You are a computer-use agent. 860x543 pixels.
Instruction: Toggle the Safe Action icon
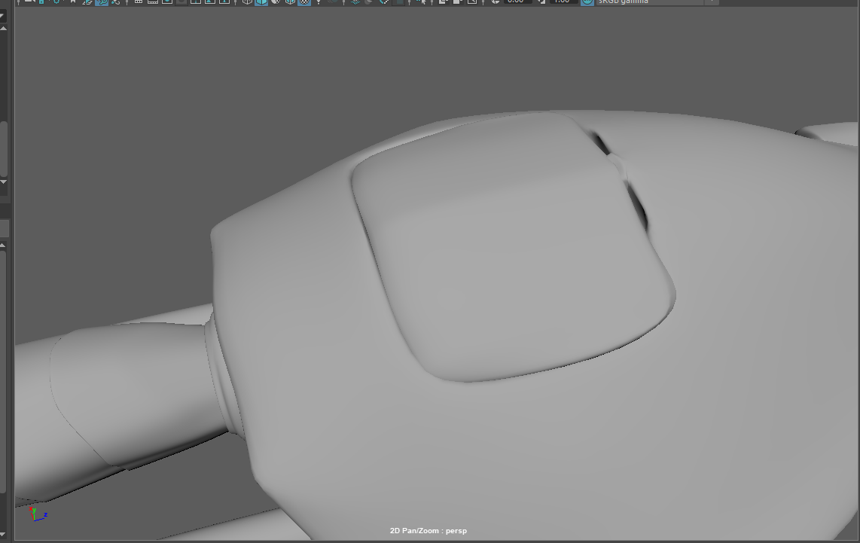click(209, 2)
